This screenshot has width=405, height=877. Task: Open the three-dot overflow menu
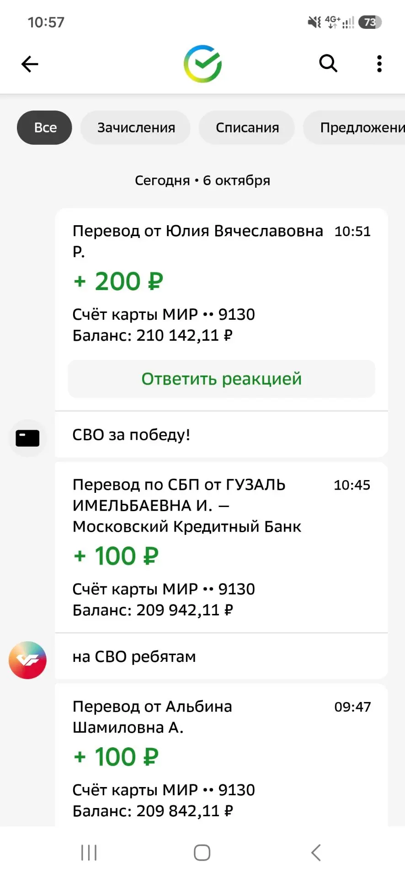click(379, 64)
